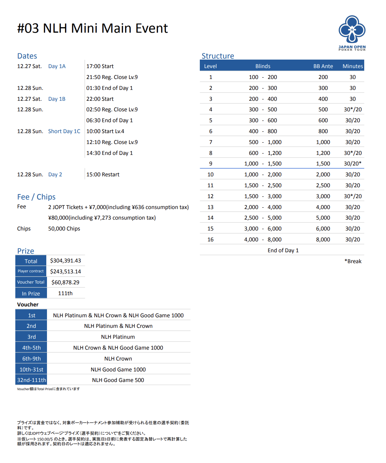This screenshot has height=463, width=386.
Task: Click the Voucher Total label cell
Action: pos(31,282)
